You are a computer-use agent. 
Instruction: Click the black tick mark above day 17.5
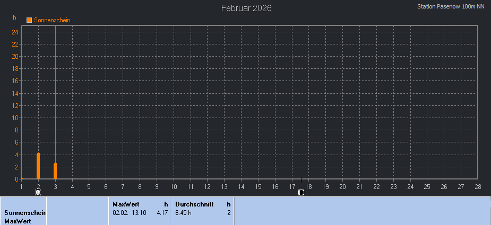[x=301, y=180]
